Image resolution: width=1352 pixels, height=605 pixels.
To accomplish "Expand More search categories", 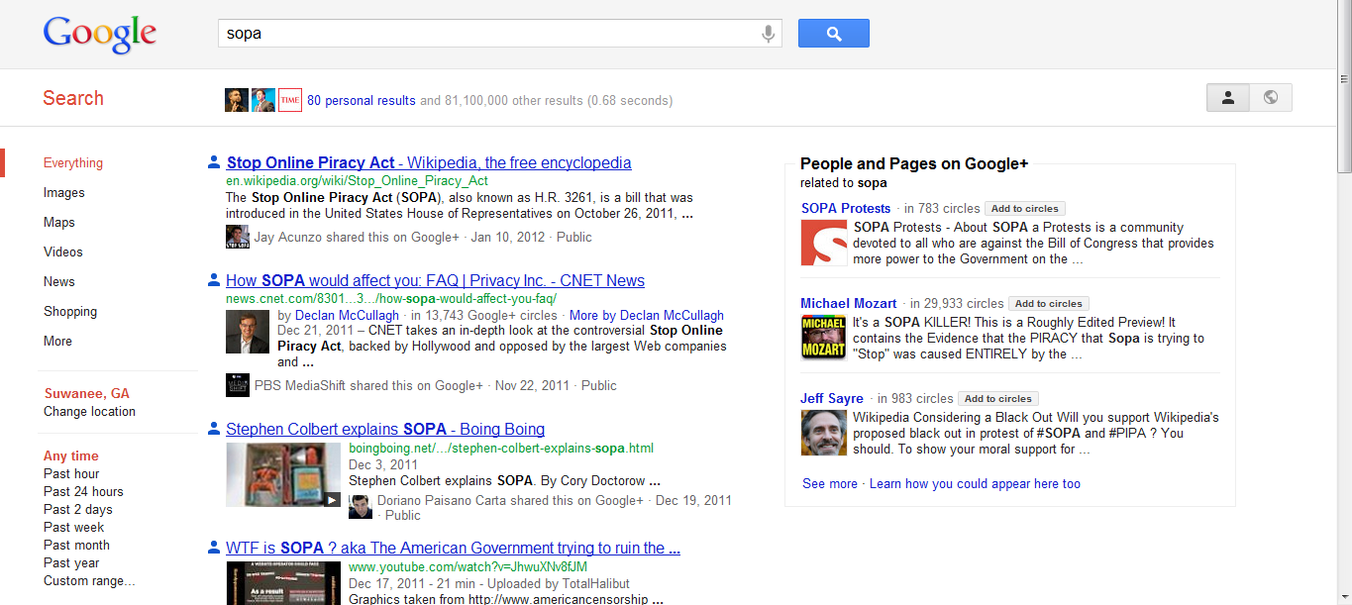I will pyautogui.click(x=57, y=342).
